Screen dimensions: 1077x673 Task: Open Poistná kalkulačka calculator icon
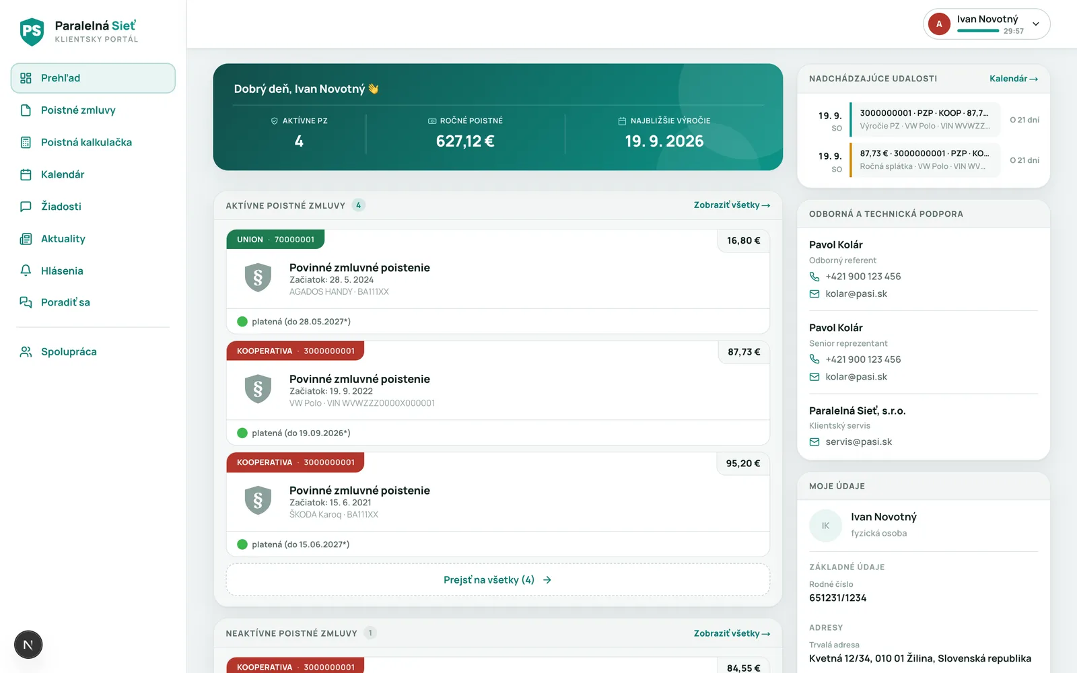[x=26, y=143]
